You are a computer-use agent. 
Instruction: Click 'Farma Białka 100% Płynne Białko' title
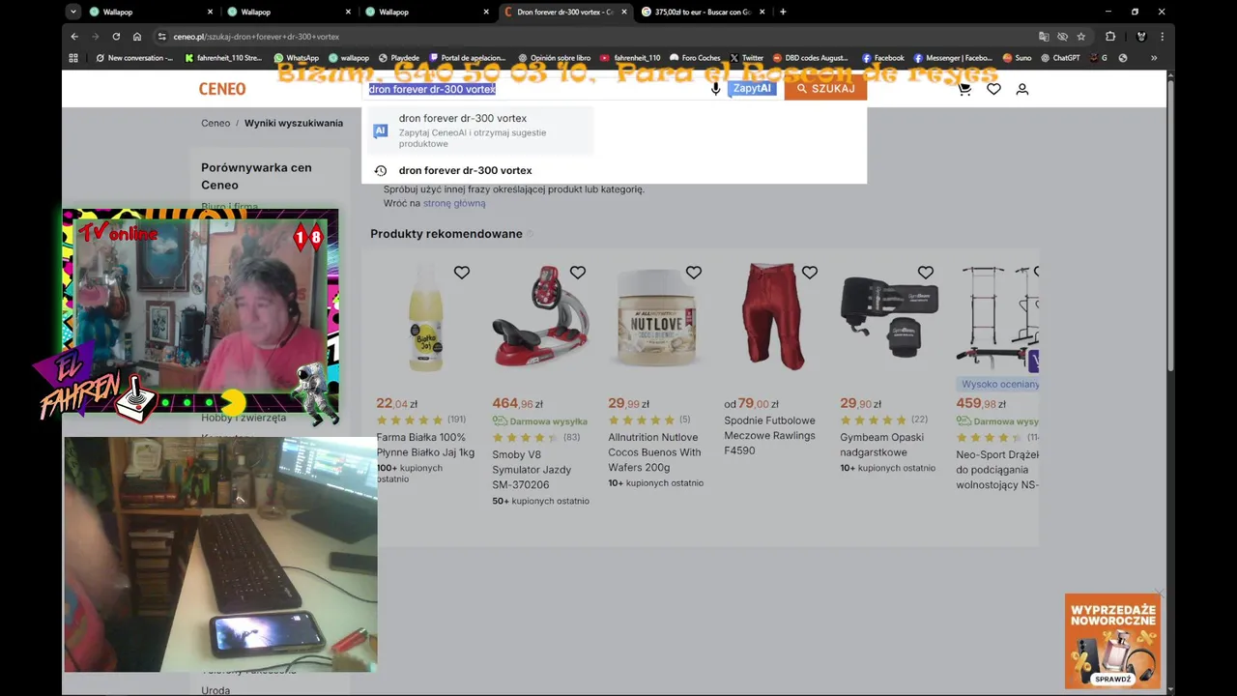click(425, 445)
